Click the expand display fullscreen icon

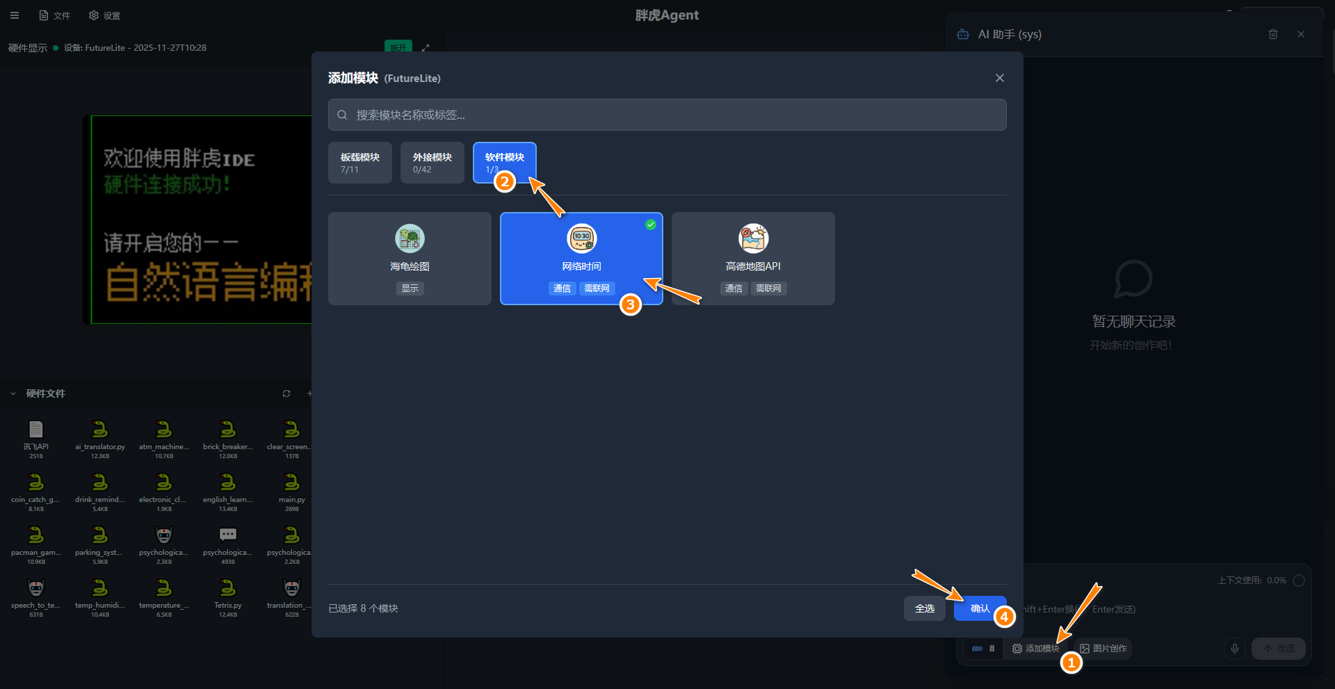pyautogui.click(x=426, y=48)
